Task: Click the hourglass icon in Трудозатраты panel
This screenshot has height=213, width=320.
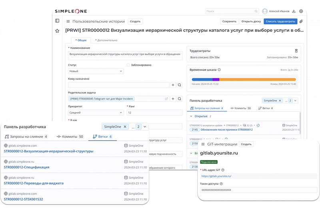Action: pos(296,51)
